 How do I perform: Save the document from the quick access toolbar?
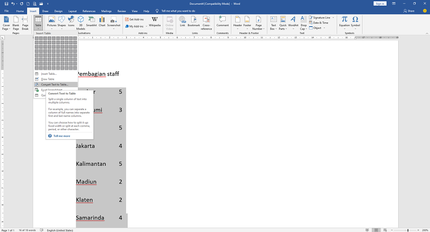(6, 4)
